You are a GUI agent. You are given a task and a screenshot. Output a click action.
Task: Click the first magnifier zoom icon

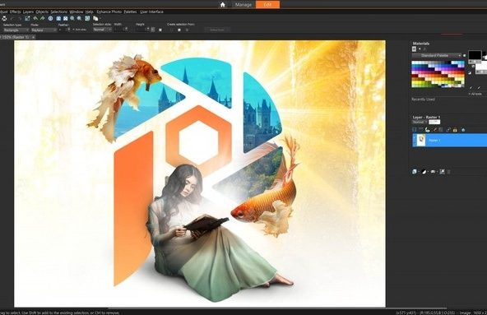coord(72,19)
